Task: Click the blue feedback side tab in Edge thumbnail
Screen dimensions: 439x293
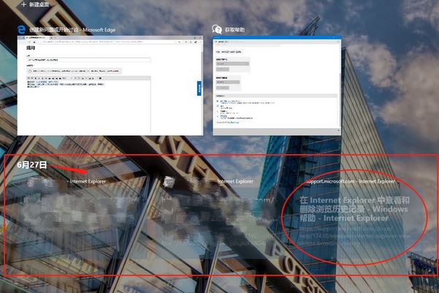Action: 199,88
